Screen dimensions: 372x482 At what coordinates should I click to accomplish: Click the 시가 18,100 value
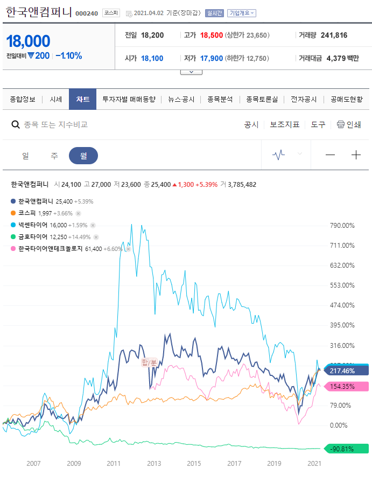[152, 58]
